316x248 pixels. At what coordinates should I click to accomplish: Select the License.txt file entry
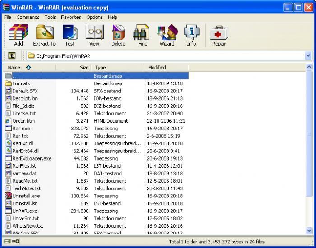pyautogui.click(x=24, y=114)
